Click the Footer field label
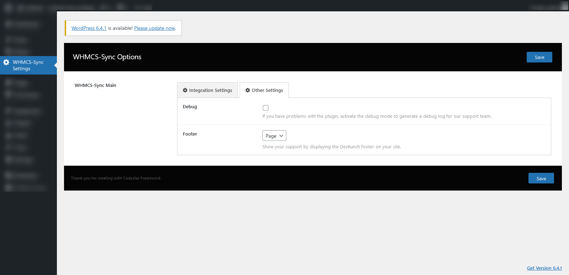Image resolution: width=569 pixels, height=275 pixels. coord(190,134)
